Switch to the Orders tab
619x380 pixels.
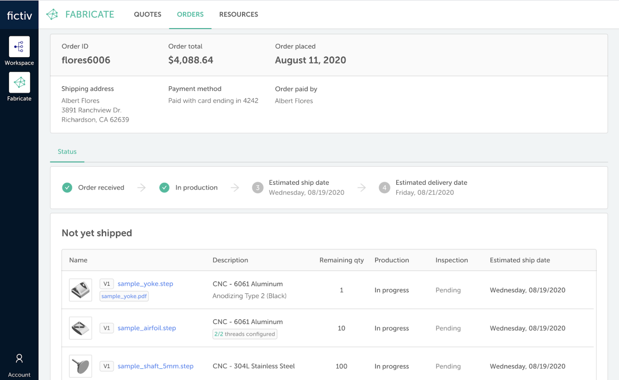click(x=190, y=14)
